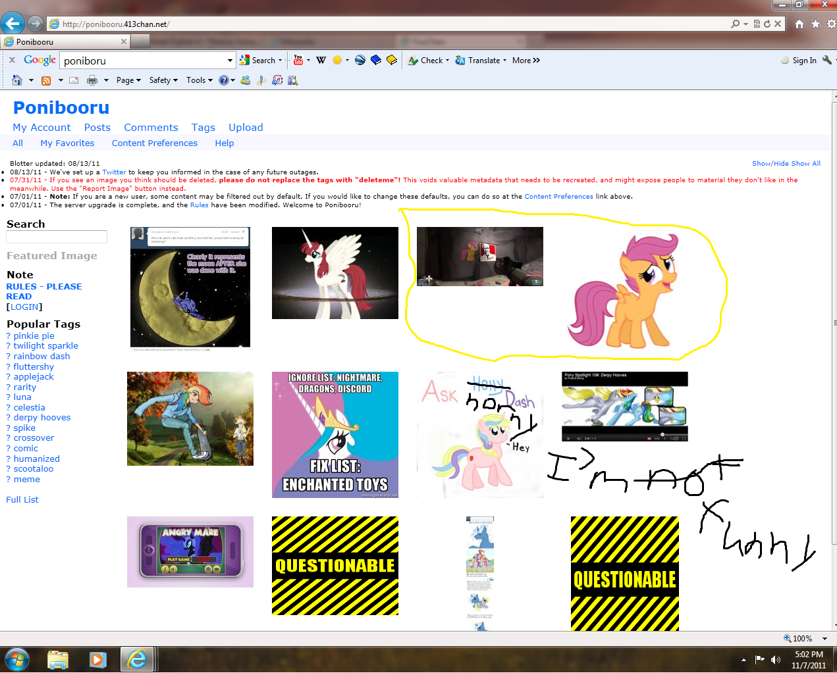The height and width of the screenshot is (673, 837).
Task: Open Action Center flag tray icon
Action: tap(759, 659)
